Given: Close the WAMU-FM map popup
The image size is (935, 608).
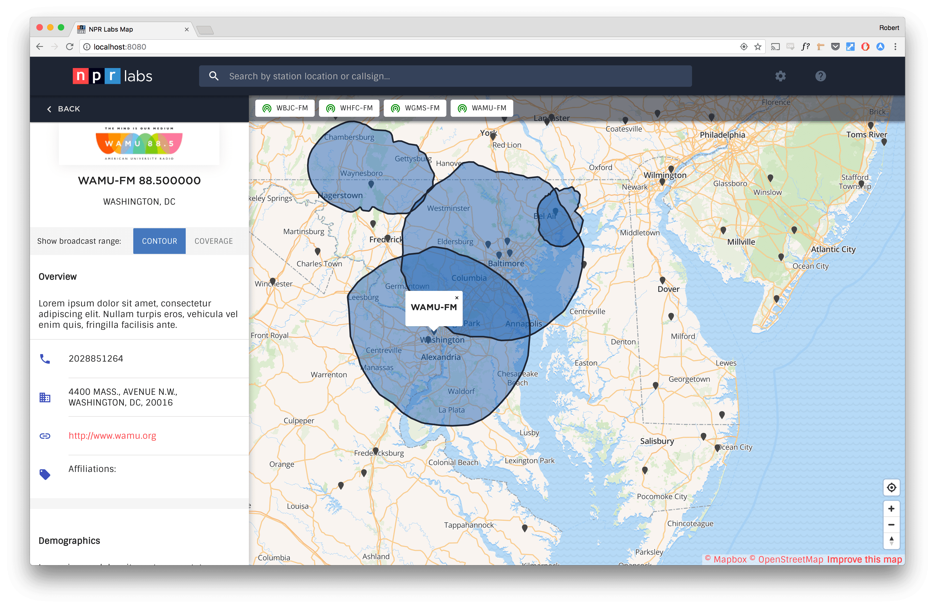Looking at the screenshot, I should (457, 298).
